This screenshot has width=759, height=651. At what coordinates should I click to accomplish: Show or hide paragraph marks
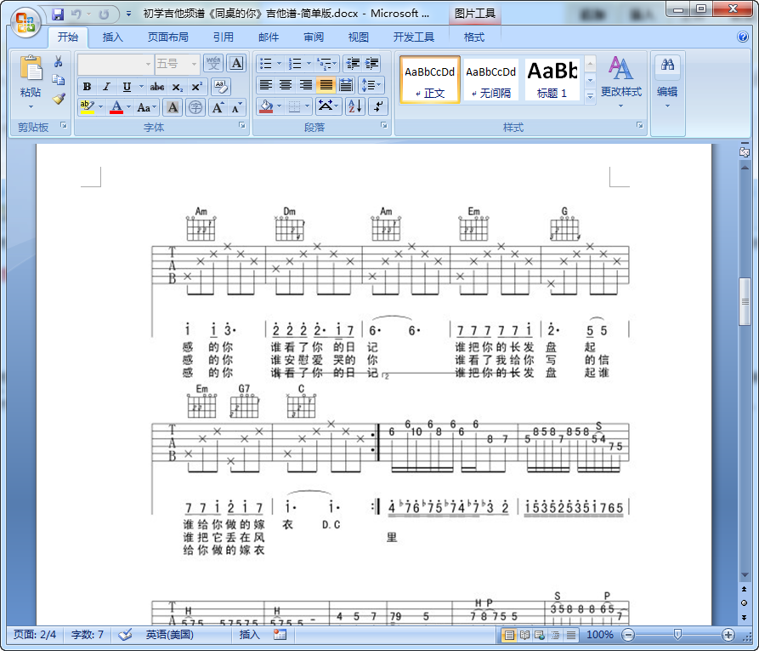tap(378, 106)
